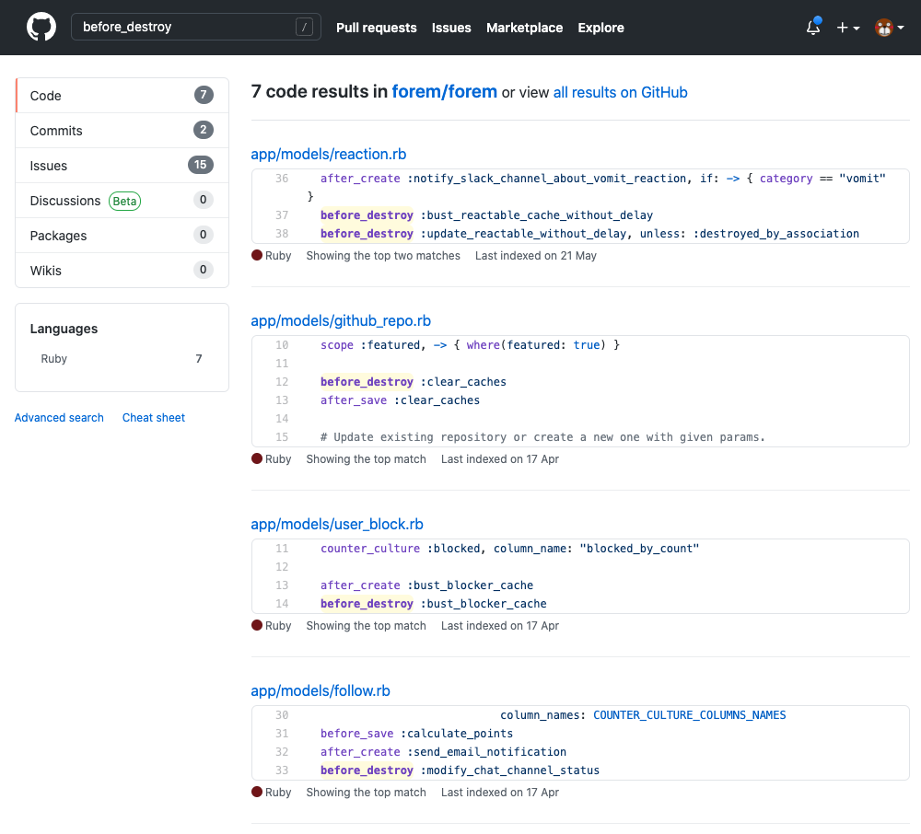Open Advanced search link
The width and height of the screenshot is (921, 834).
[x=59, y=417]
